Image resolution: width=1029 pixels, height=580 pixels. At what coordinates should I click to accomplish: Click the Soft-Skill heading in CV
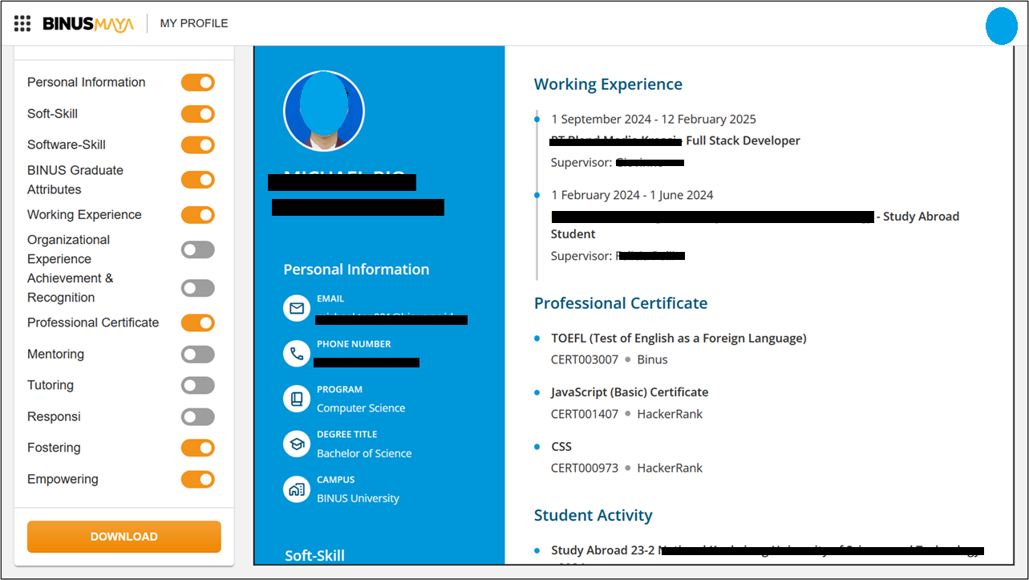click(x=314, y=555)
